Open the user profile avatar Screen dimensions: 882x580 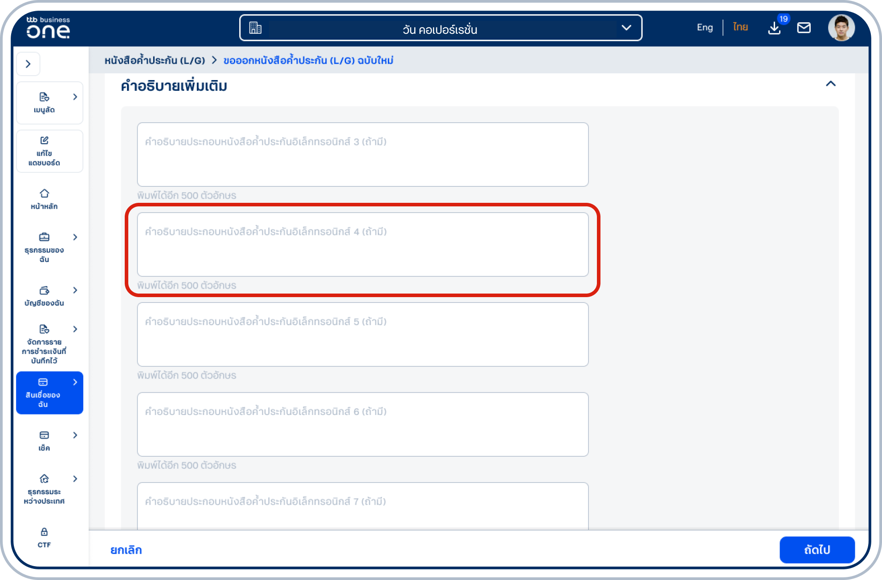[x=841, y=28]
